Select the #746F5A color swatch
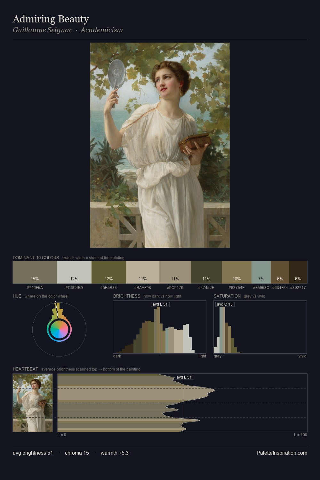 pos(35,272)
